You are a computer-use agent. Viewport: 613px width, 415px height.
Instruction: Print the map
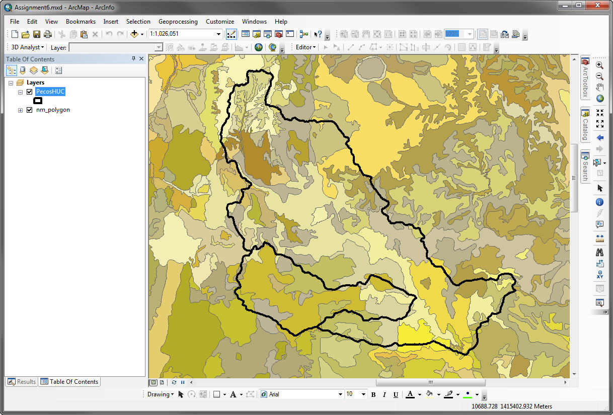click(x=48, y=34)
